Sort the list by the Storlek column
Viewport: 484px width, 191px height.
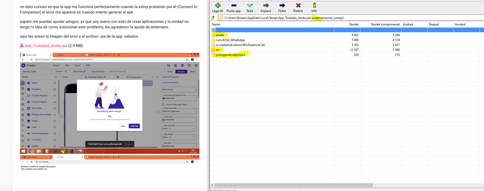[347, 24]
